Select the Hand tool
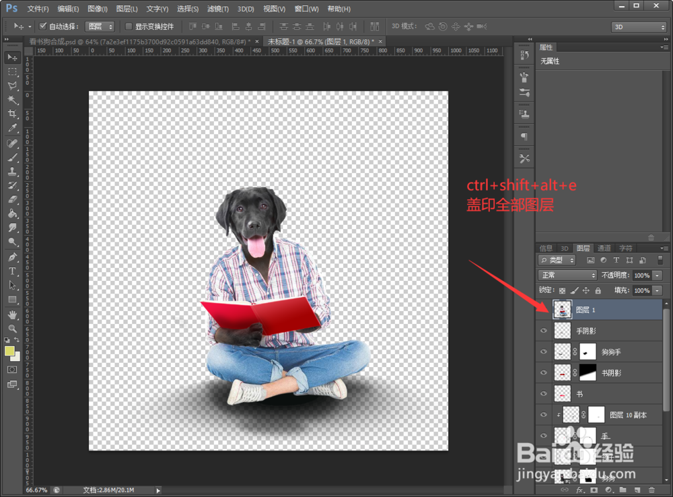Screen dimensions: 673x497 click(12, 315)
